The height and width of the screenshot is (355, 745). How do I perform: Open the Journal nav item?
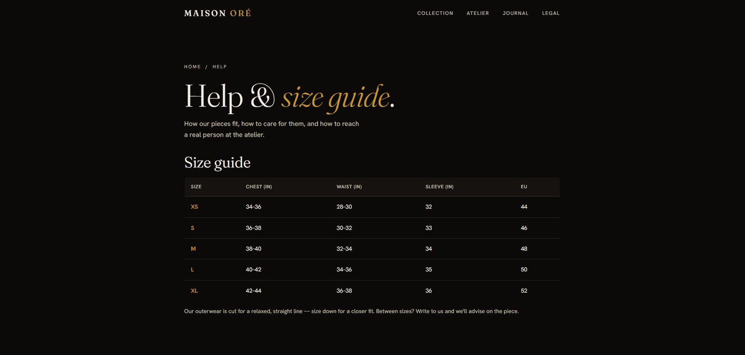515,13
